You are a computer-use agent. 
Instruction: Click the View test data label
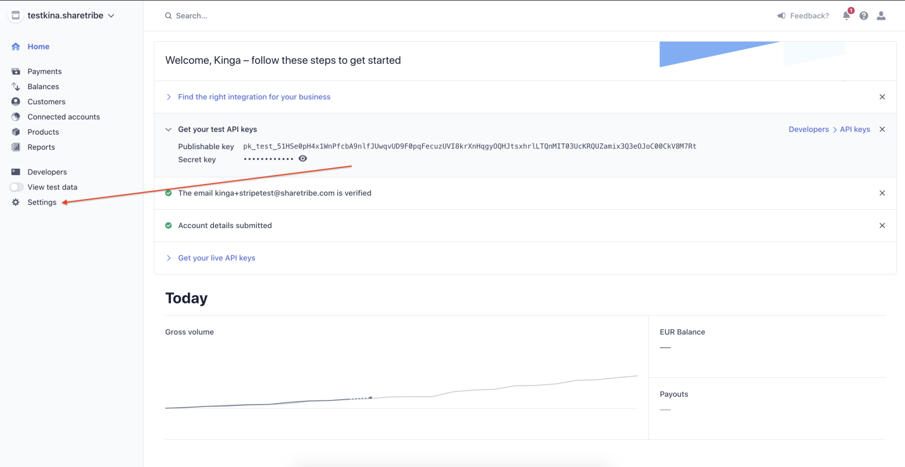point(53,187)
